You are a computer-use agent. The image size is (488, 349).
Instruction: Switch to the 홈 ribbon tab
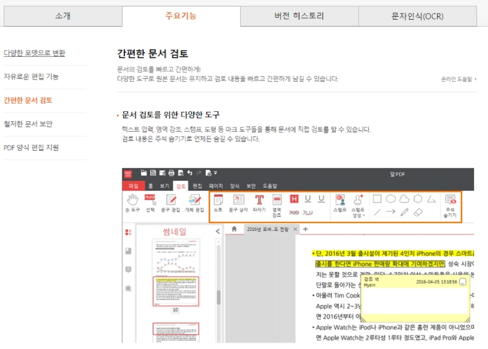click(x=151, y=186)
